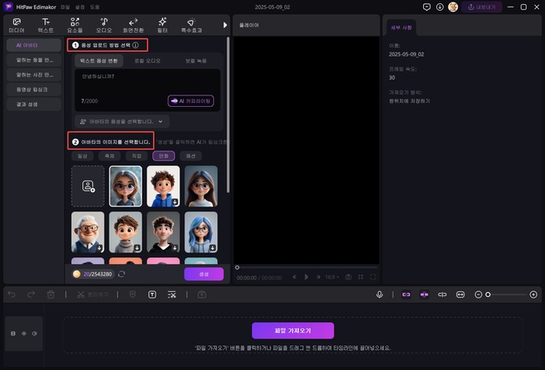The width and height of the screenshot is (545, 370).
Task: Open the 16:9 aspect ratio dropdown
Action: click(x=332, y=277)
